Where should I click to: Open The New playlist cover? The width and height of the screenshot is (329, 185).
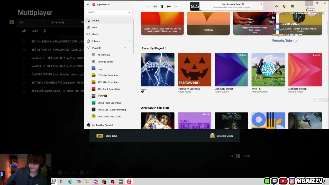194,121
